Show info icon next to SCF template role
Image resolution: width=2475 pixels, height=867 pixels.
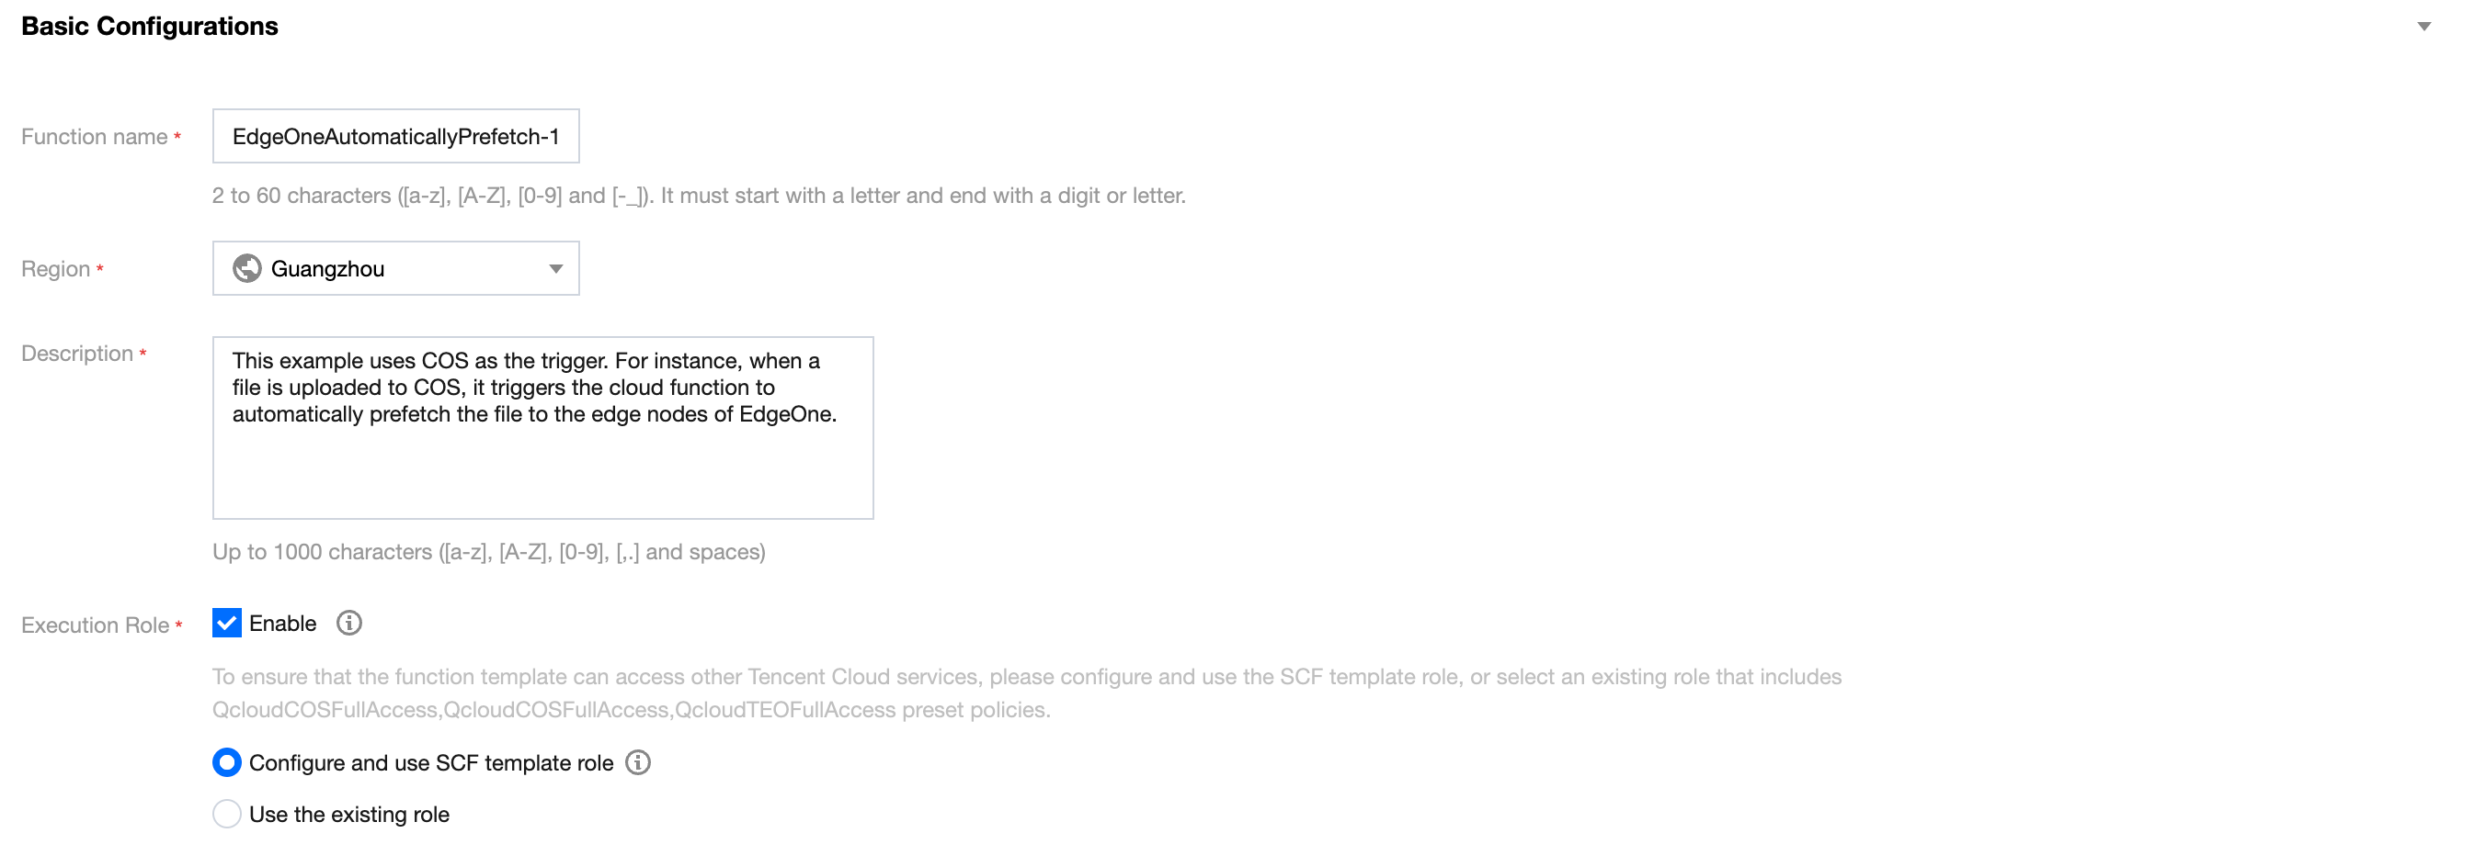pyautogui.click(x=638, y=763)
